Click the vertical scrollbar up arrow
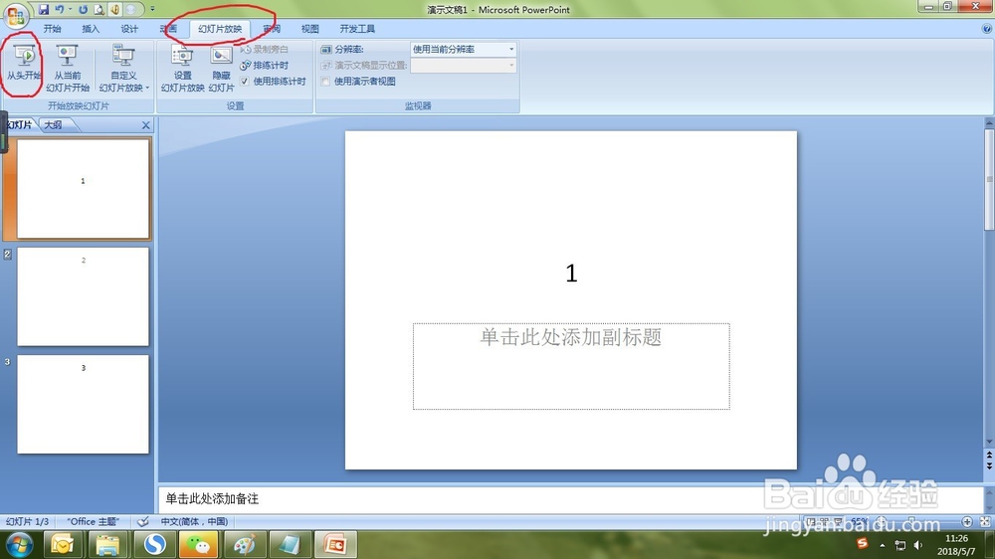995x559 pixels. click(x=989, y=122)
